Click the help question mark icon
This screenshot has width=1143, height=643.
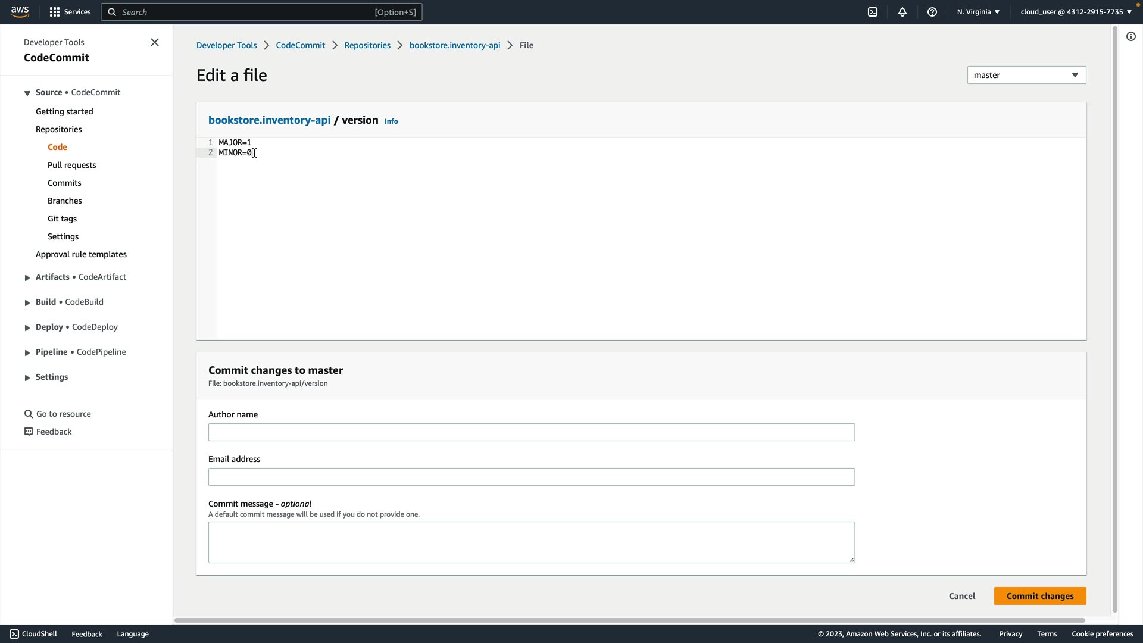(x=932, y=12)
